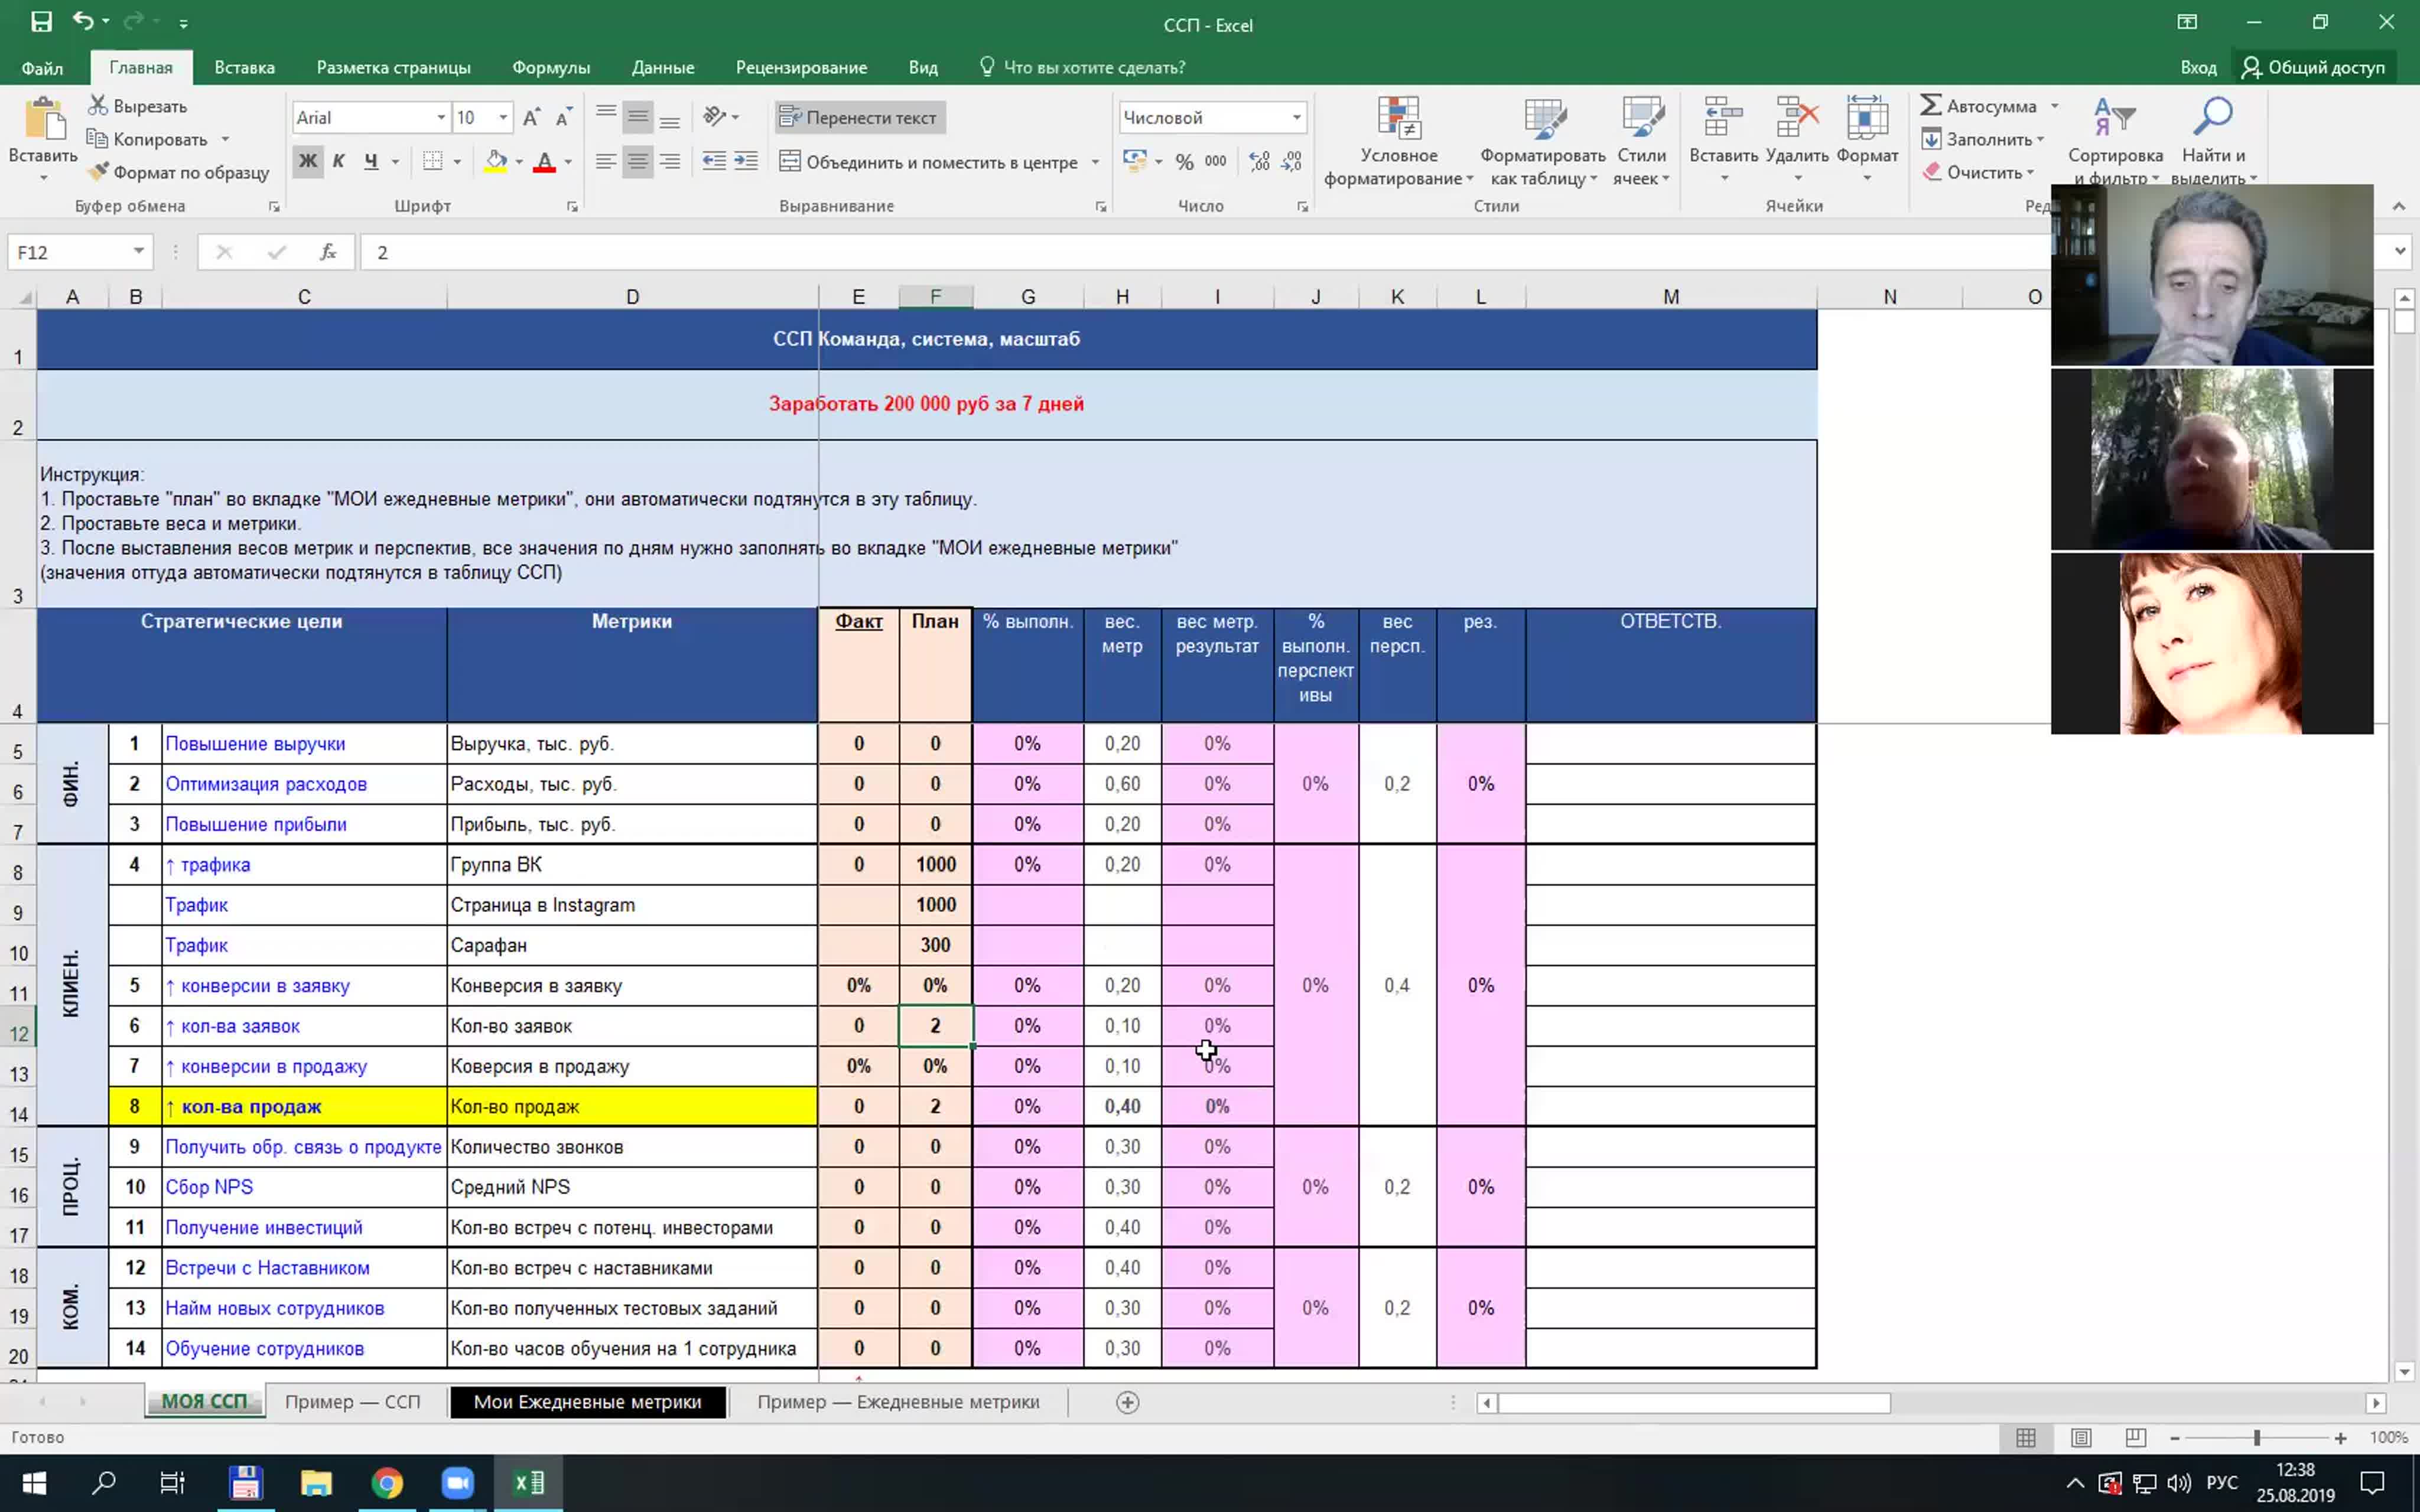This screenshot has width=2420, height=1512.
Task: Toggle Wrap Text (Перенести текст)
Action: click(x=860, y=117)
